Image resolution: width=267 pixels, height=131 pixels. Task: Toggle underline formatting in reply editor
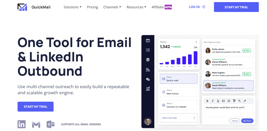point(218,101)
